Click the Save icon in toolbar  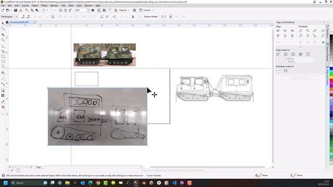pyautogui.click(x=16, y=10)
